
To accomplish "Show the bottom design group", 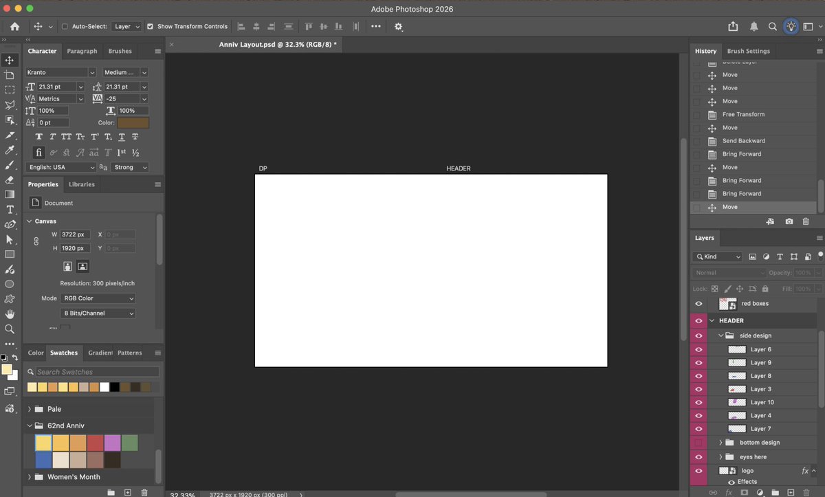I will 698,443.
